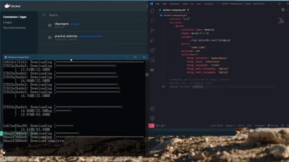This screenshot has height=162, width=289.
Task: Change indentation via Spaces: 4 in status bar
Action: click(x=230, y=126)
